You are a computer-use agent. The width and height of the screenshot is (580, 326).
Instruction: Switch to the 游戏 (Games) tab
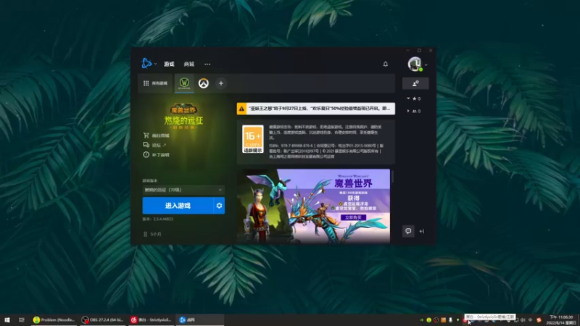[169, 64]
